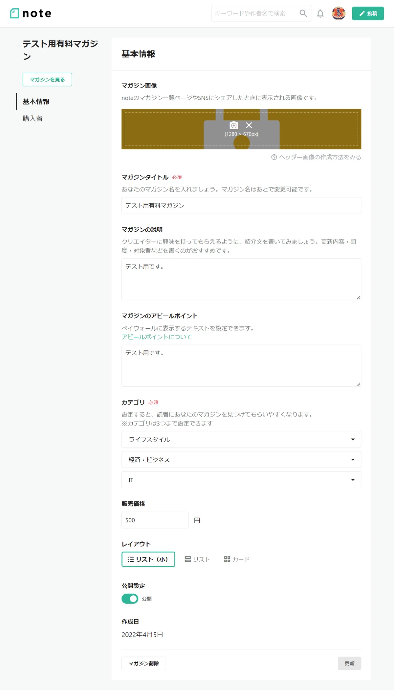Select リスト（小）layout option
Image resolution: width=394 pixels, height=690 pixels.
pos(148,559)
